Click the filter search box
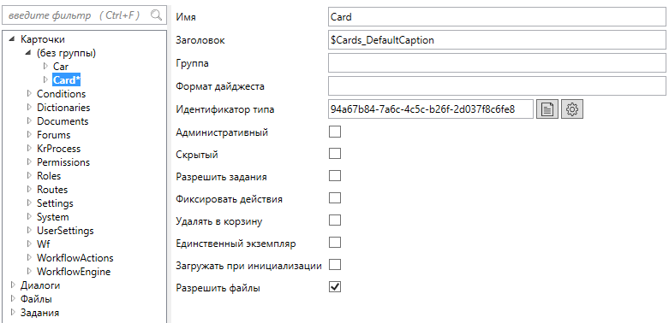Viewport: 669px width, 323px height. (84, 15)
